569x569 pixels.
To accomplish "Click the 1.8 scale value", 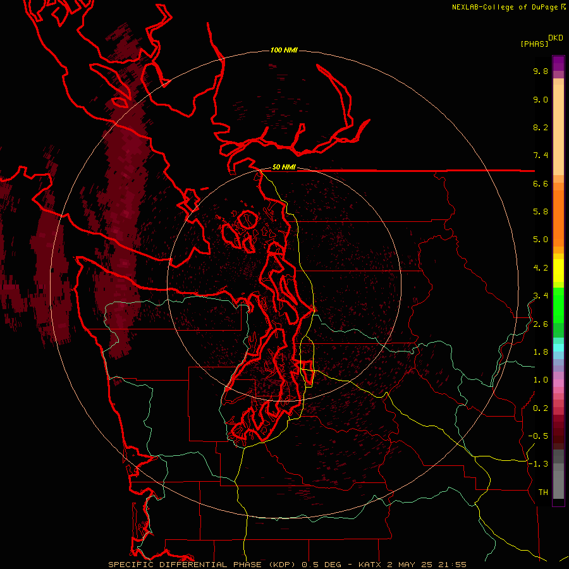I will tap(541, 352).
